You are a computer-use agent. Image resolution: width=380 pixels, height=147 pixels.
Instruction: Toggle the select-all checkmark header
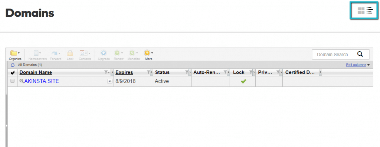13,72
